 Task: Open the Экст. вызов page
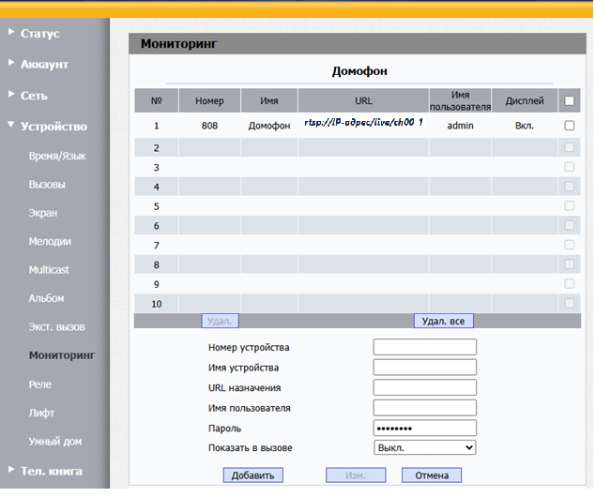point(57,326)
